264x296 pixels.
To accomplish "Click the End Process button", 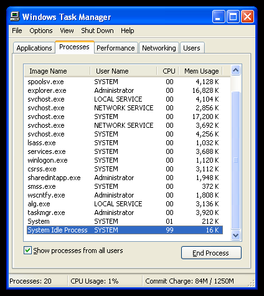I will tap(211, 253).
